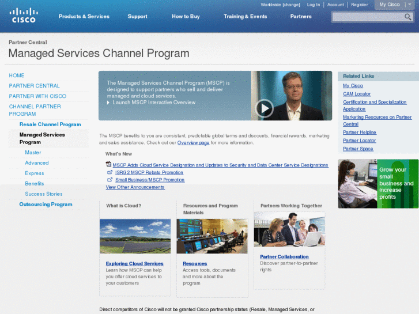
Task: Click the external link icon beside ISRG 2 MSCP Rebate
Action: pyautogui.click(x=110, y=172)
